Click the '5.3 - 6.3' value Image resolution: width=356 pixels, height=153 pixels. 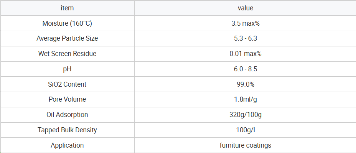245,39
